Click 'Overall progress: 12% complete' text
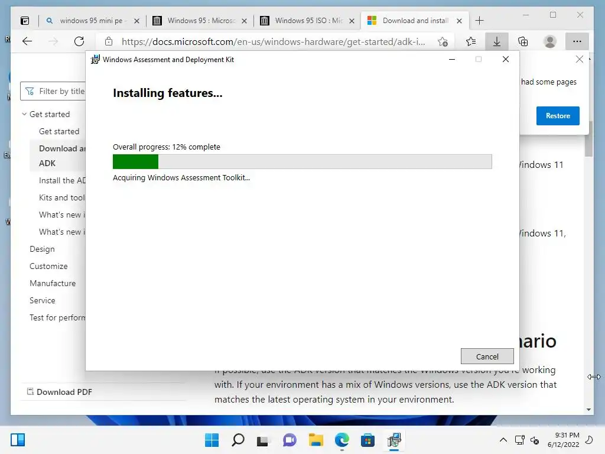605x454 pixels. coord(166,147)
